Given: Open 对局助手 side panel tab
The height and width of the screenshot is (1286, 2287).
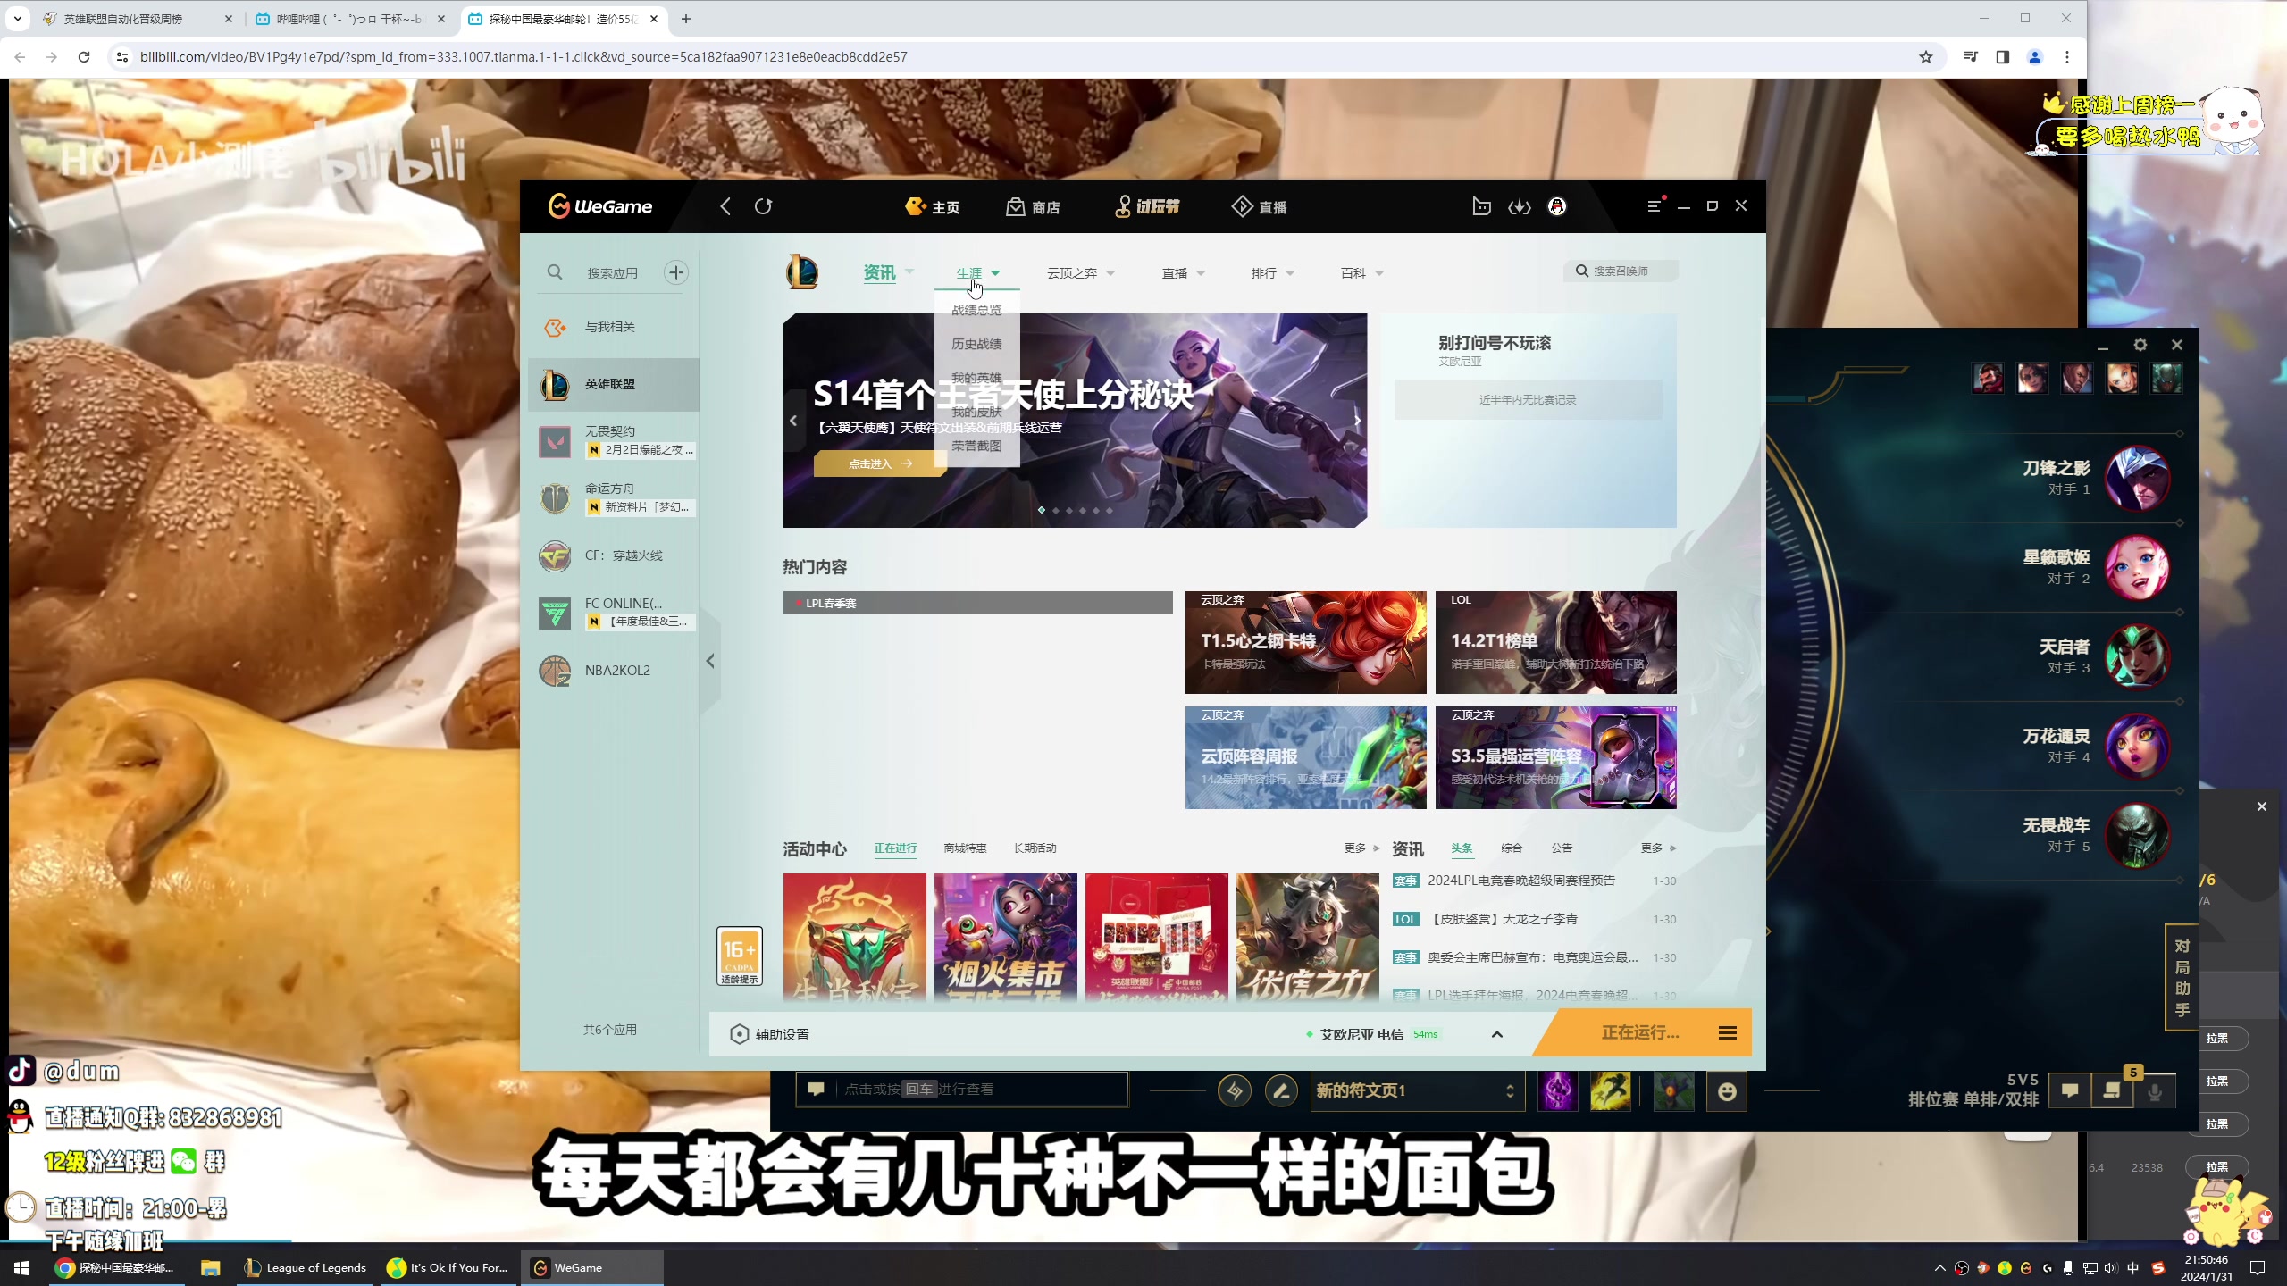Looking at the screenshot, I should coord(2182,978).
